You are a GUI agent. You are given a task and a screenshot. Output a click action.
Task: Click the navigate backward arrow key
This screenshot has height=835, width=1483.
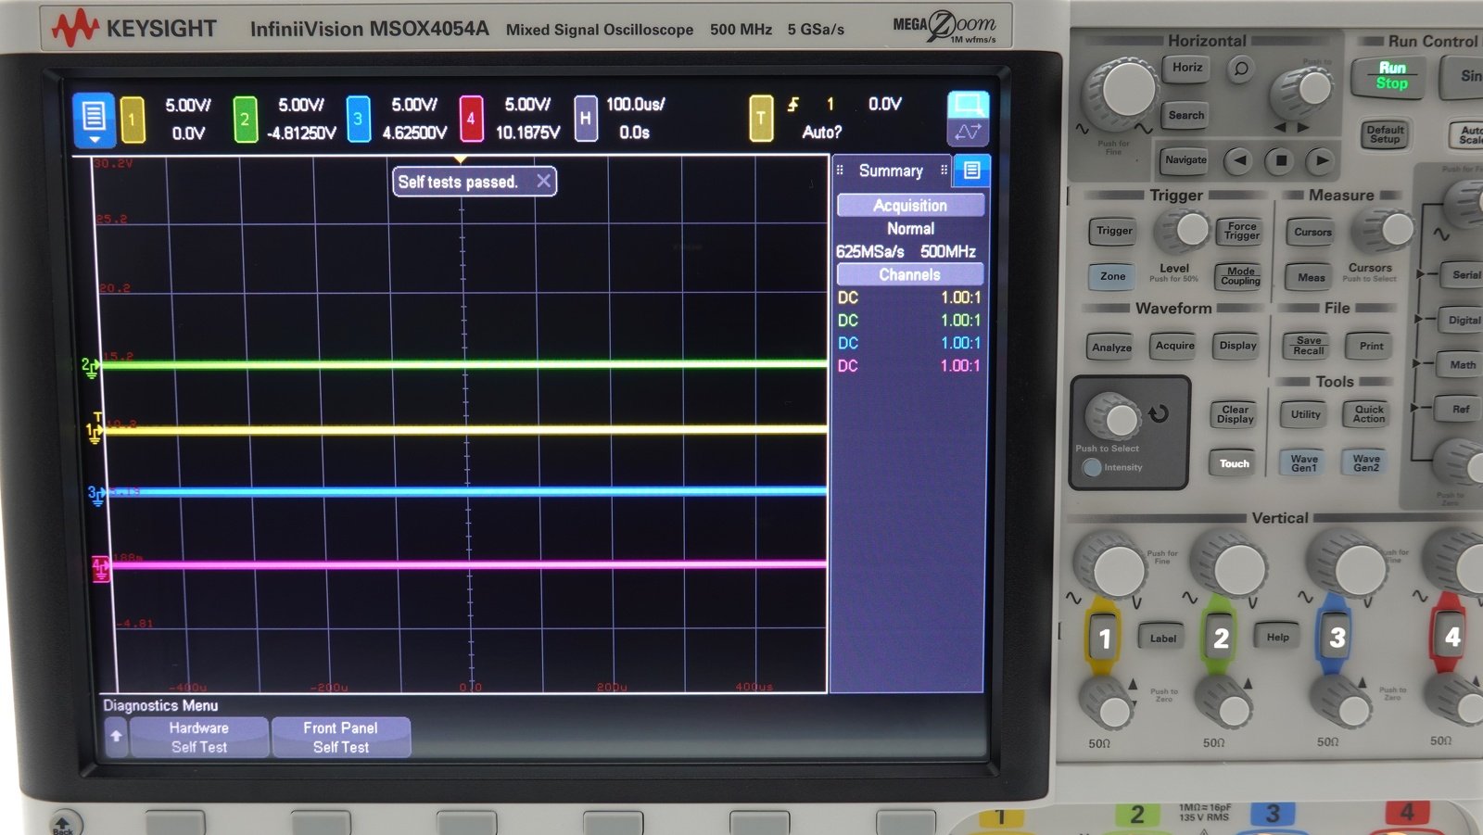tap(1239, 161)
